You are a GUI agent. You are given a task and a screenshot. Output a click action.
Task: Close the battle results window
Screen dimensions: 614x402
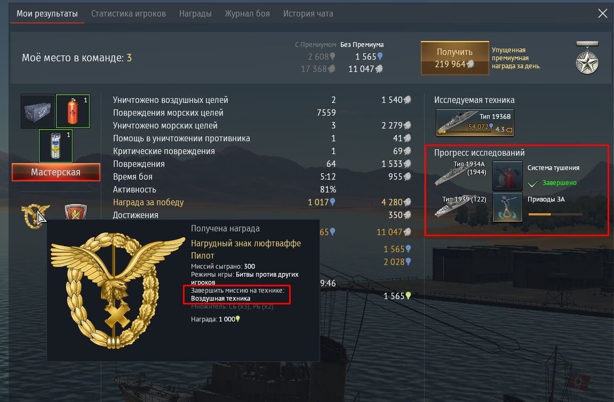[x=602, y=13]
